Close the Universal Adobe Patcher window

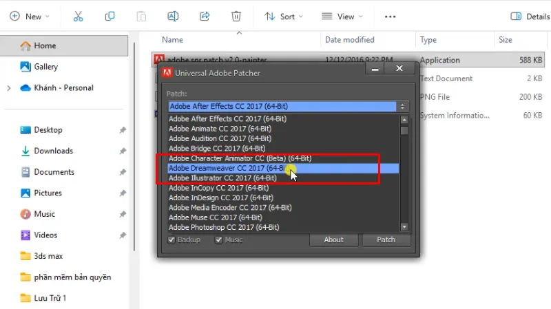(399, 68)
